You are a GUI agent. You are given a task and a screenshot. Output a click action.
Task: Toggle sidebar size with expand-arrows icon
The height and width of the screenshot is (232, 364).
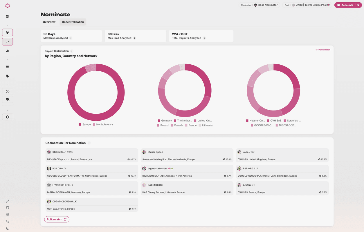pyautogui.click(x=8, y=201)
